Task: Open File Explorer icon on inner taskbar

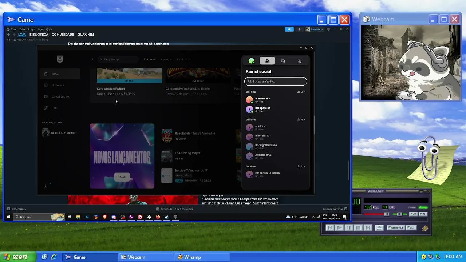Action: tap(78, 217)
